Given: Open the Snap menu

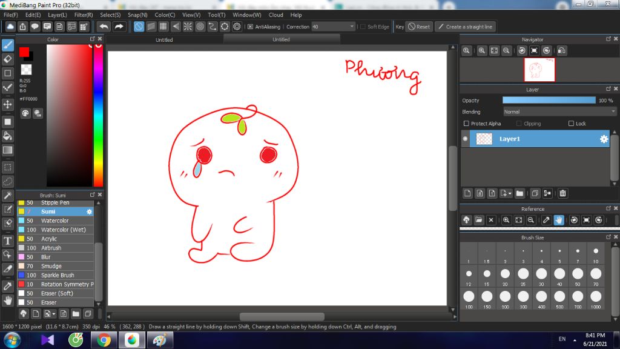Looking at the screenshot, I should click(137, 15).
